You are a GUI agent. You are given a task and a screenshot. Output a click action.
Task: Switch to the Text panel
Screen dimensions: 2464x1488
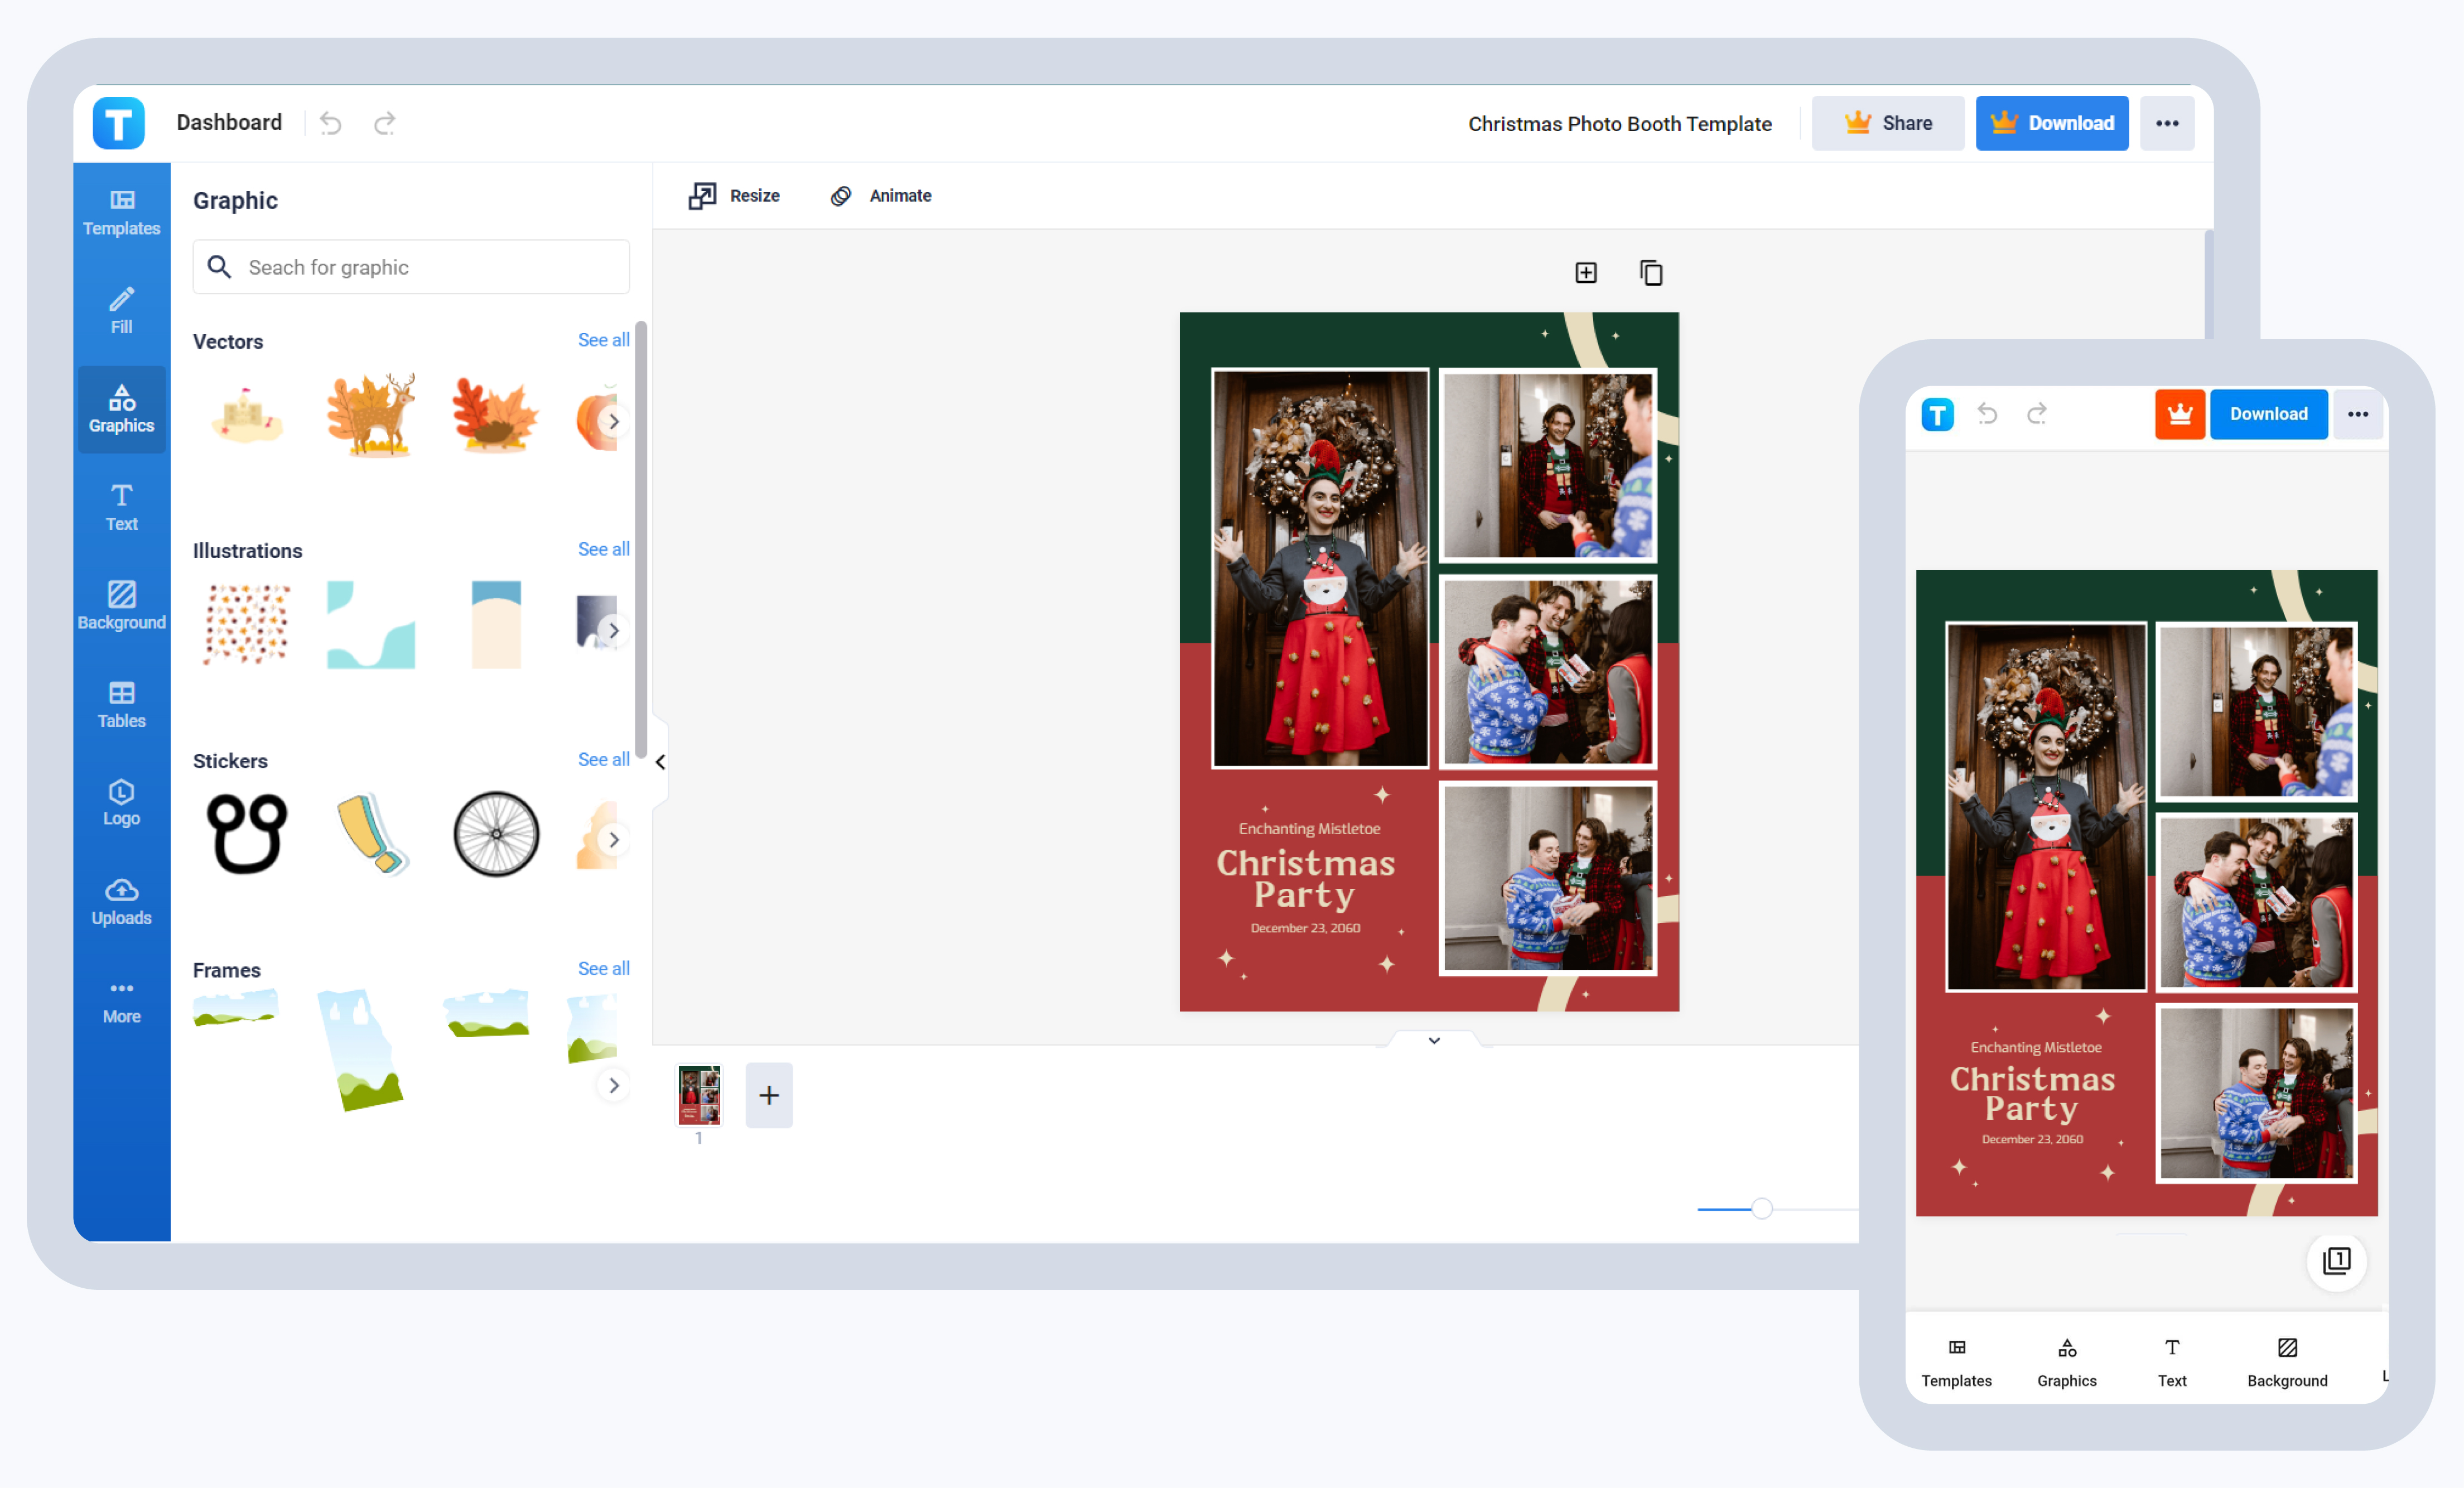[x=120, y=506]
